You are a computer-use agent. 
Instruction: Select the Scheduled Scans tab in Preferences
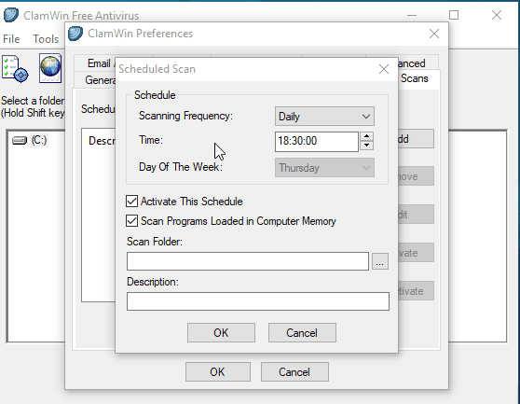[418, 79]
